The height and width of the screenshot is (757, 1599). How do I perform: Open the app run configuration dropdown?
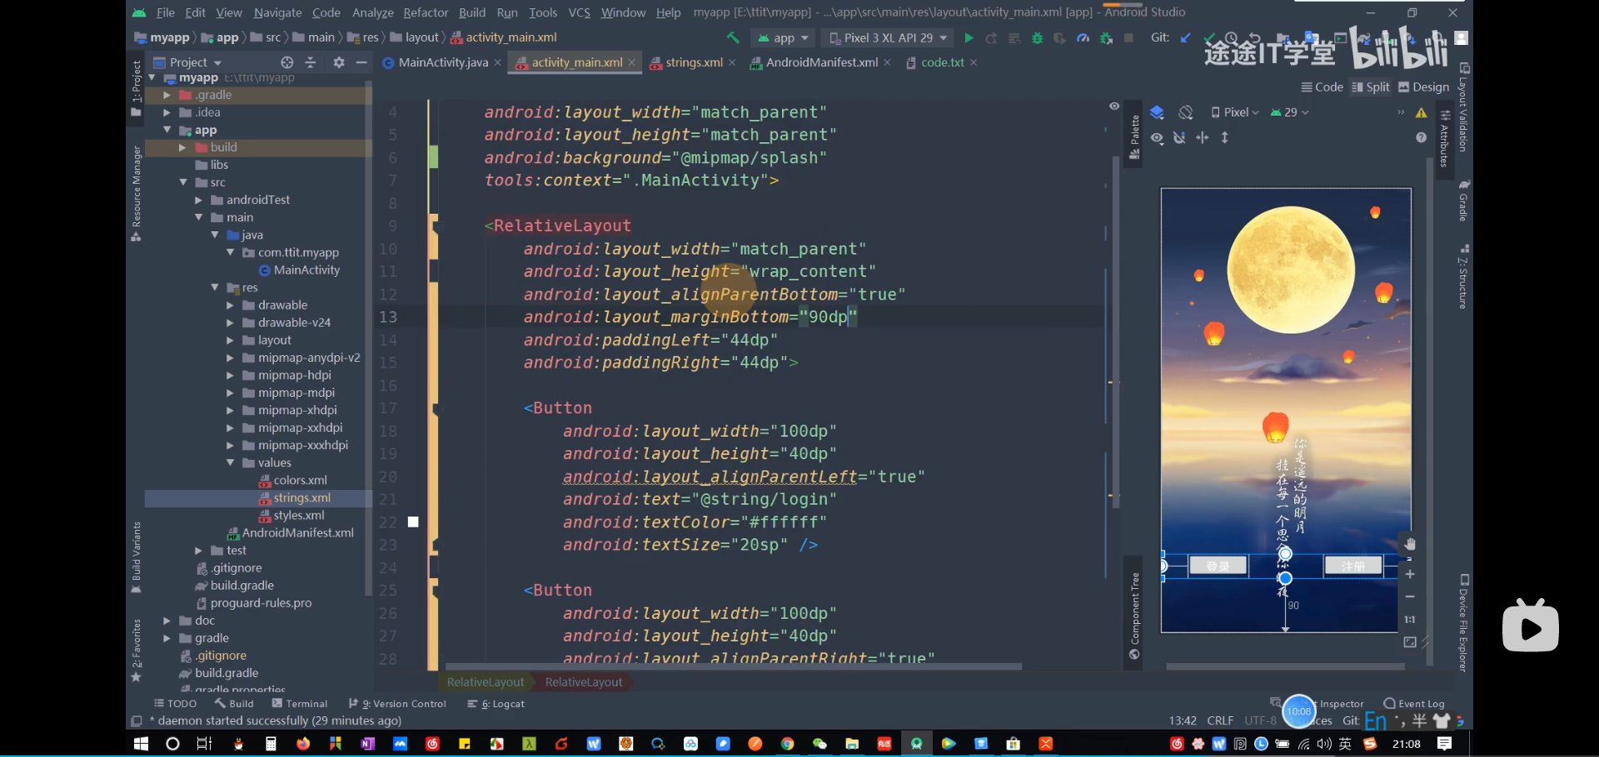(x=783, y=38)
